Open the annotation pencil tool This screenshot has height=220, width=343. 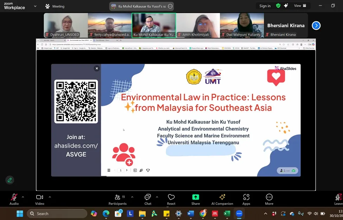click(x=10, y=180)
